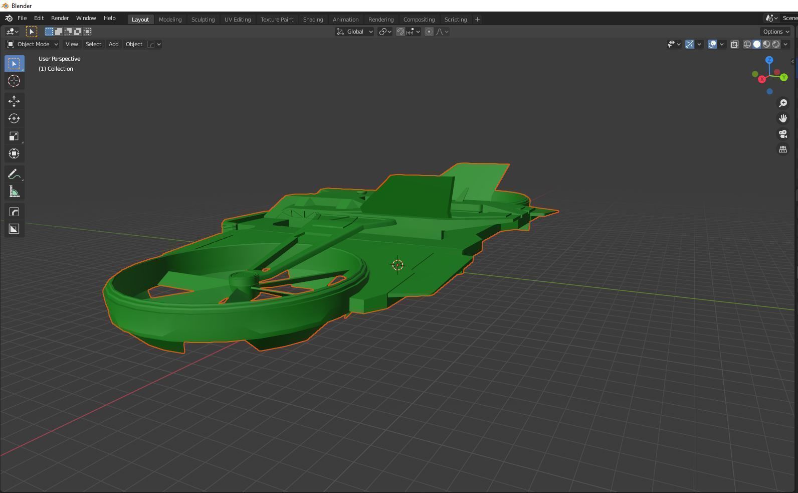Toggle viewport overlays button
Viewport: 798px width, 493px height.
[712, 45]
